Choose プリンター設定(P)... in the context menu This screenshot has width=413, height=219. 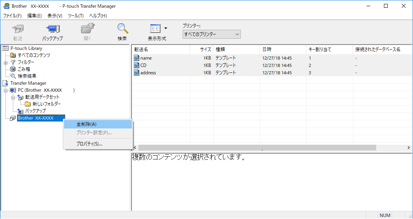(x=98, y=132)
